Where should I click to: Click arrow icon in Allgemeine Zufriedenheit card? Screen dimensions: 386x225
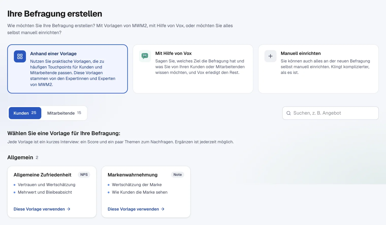pos(69,209)
